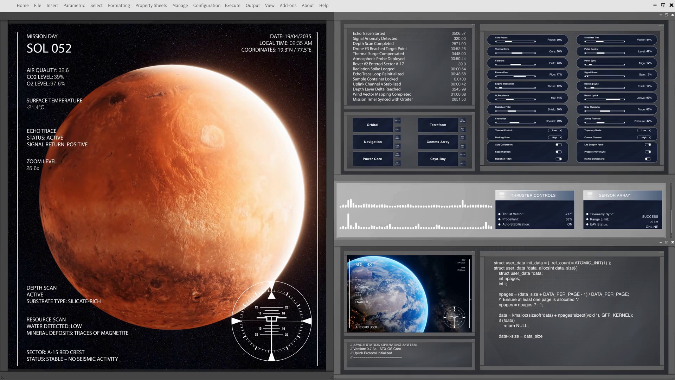This screenshot has height=380, width=675.
Task: Enable the Auto-Calibration switch
Action: pos(558,145)
